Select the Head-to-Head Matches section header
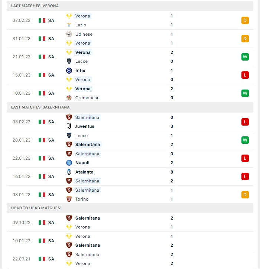Screen dimensions: 260x269 click(130, 208)
